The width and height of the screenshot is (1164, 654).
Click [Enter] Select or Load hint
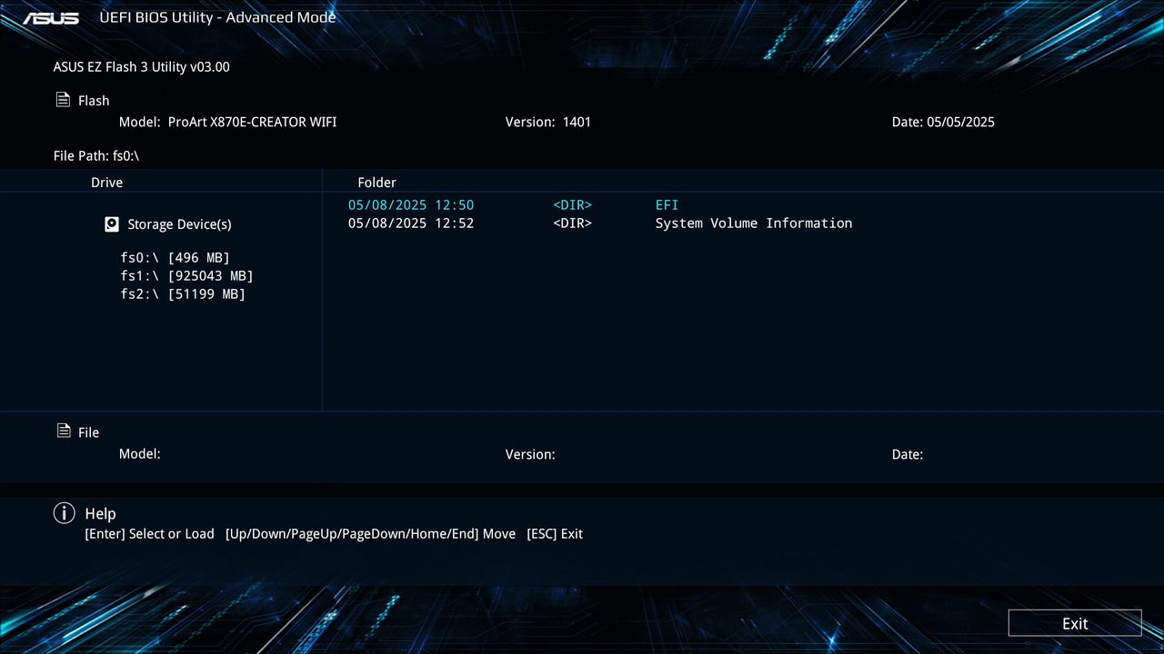click(149, 534)
